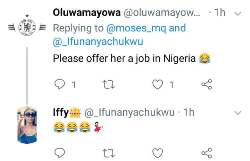Like Iffy's tweet with heart icon
This screenshot has height=161, width=250.
tap(158, 152)
